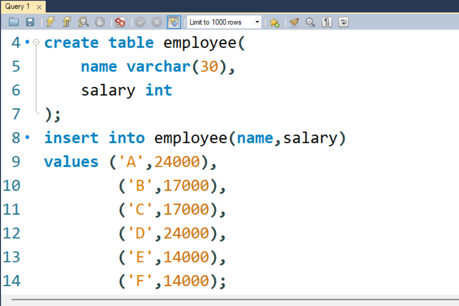
Task: Toggle continue-on-error execution icon
Action: pyautogui.click(x=120, y=22)
